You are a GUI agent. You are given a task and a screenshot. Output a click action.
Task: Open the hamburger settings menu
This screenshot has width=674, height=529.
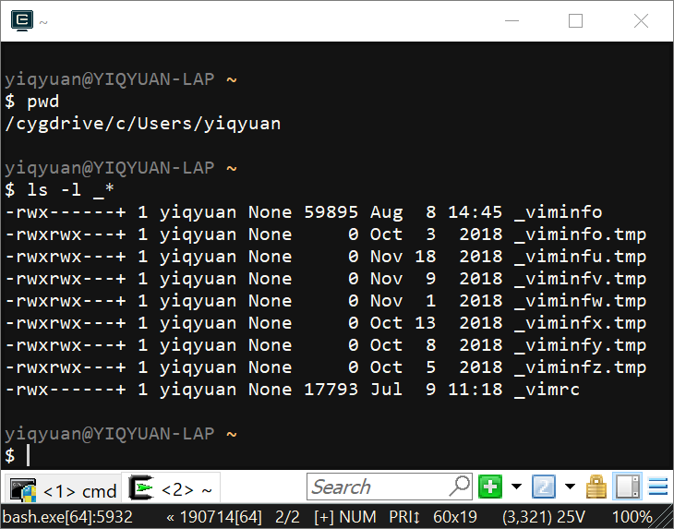pyautogui.click(x=657, y=487)
